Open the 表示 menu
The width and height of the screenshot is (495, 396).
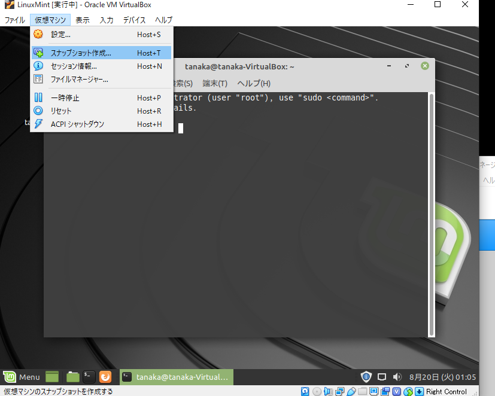coord(83,20)
